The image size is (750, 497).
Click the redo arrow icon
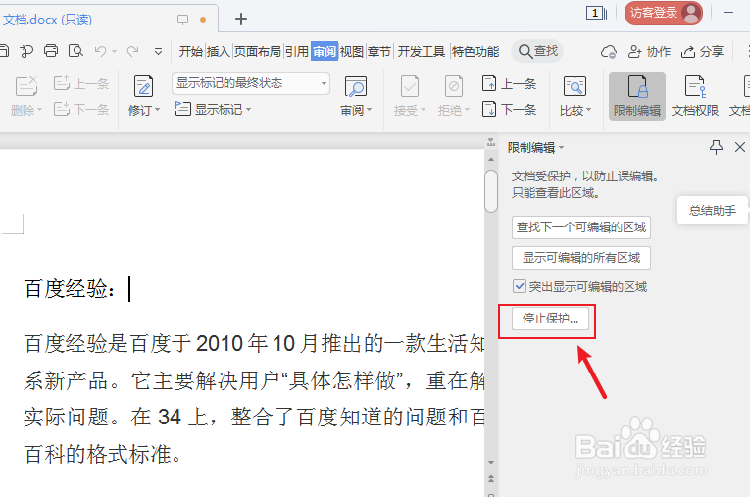(133, 51)
